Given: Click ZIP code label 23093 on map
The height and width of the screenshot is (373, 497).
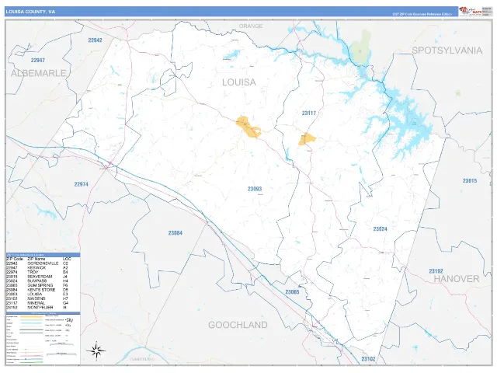Looking at the screenshot, I should click(x=255, y=189).
